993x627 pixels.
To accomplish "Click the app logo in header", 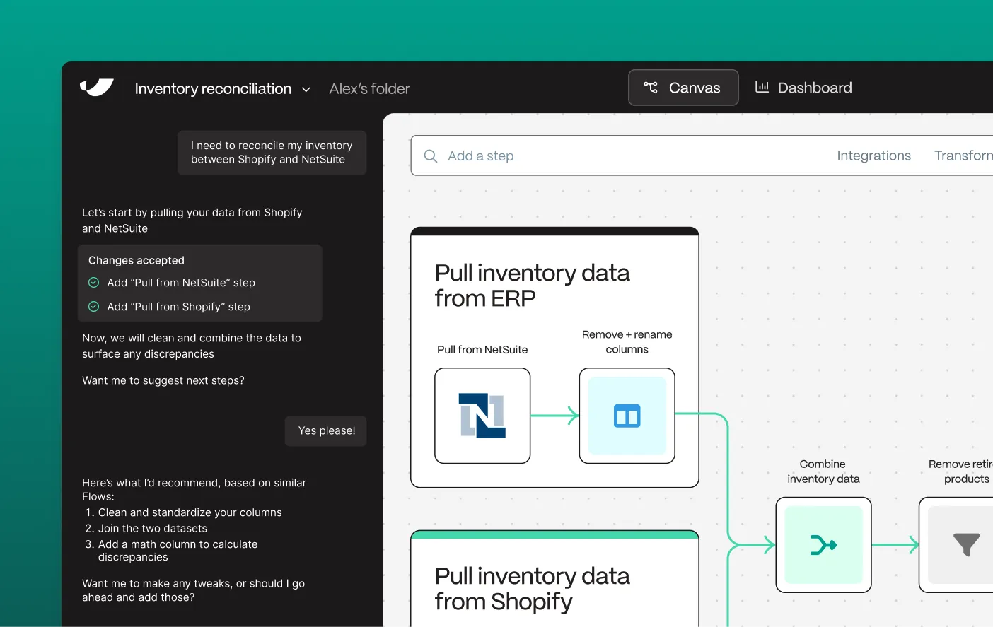I will tap(97, 88).
